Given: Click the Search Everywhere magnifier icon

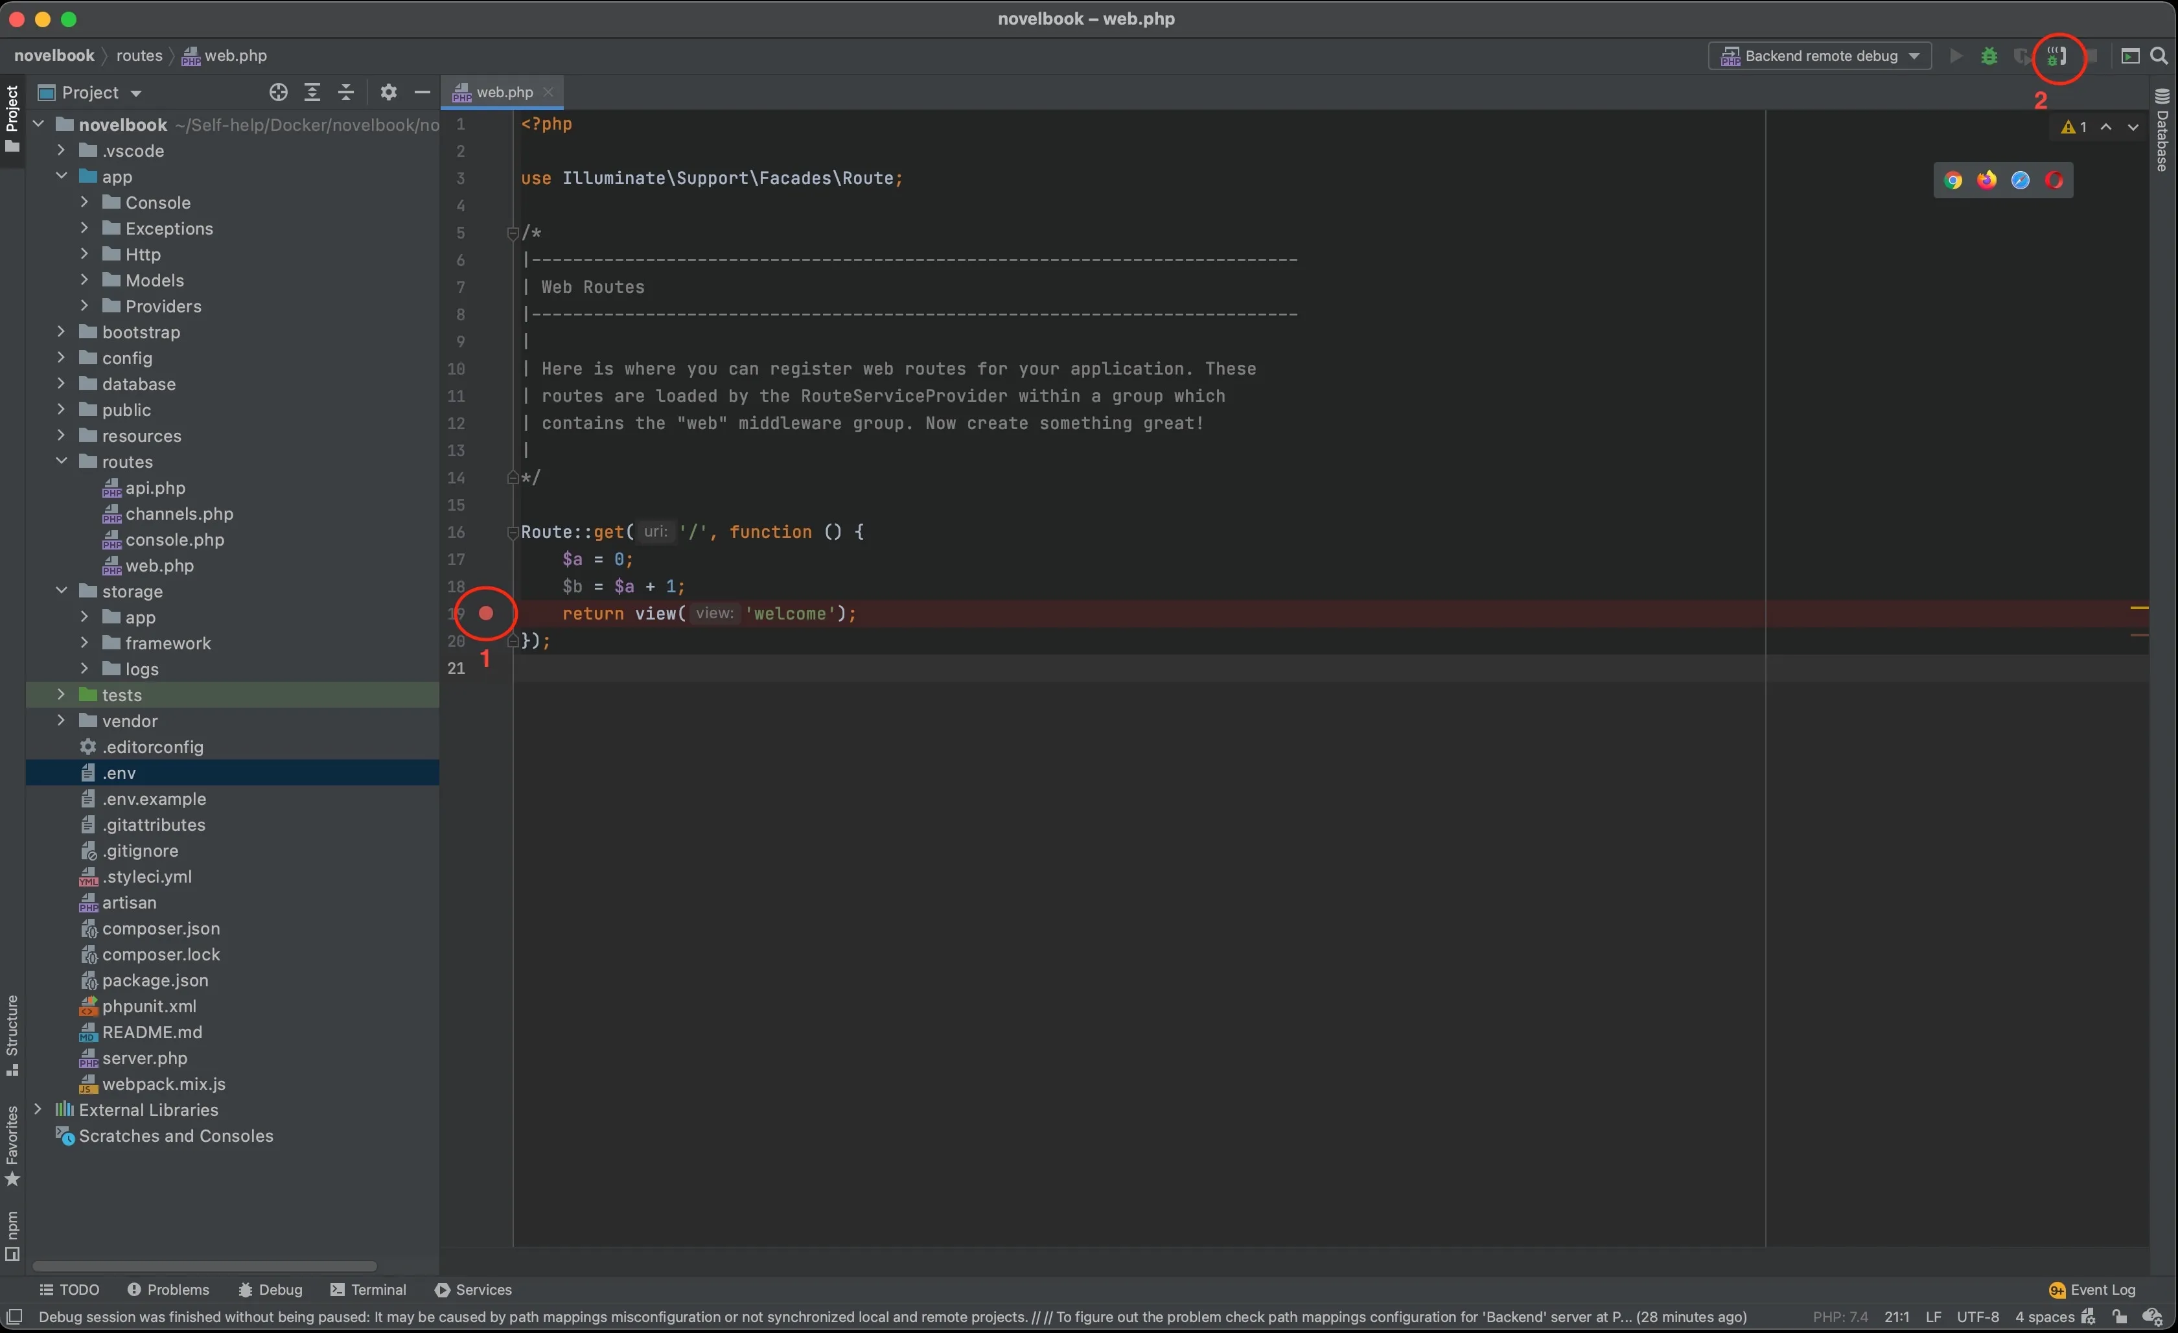Looking at the screenshot, I should pyautogui.click(x=2159, y=56).
